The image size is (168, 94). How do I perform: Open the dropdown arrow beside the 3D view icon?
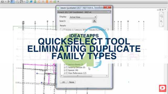[6, 2]
